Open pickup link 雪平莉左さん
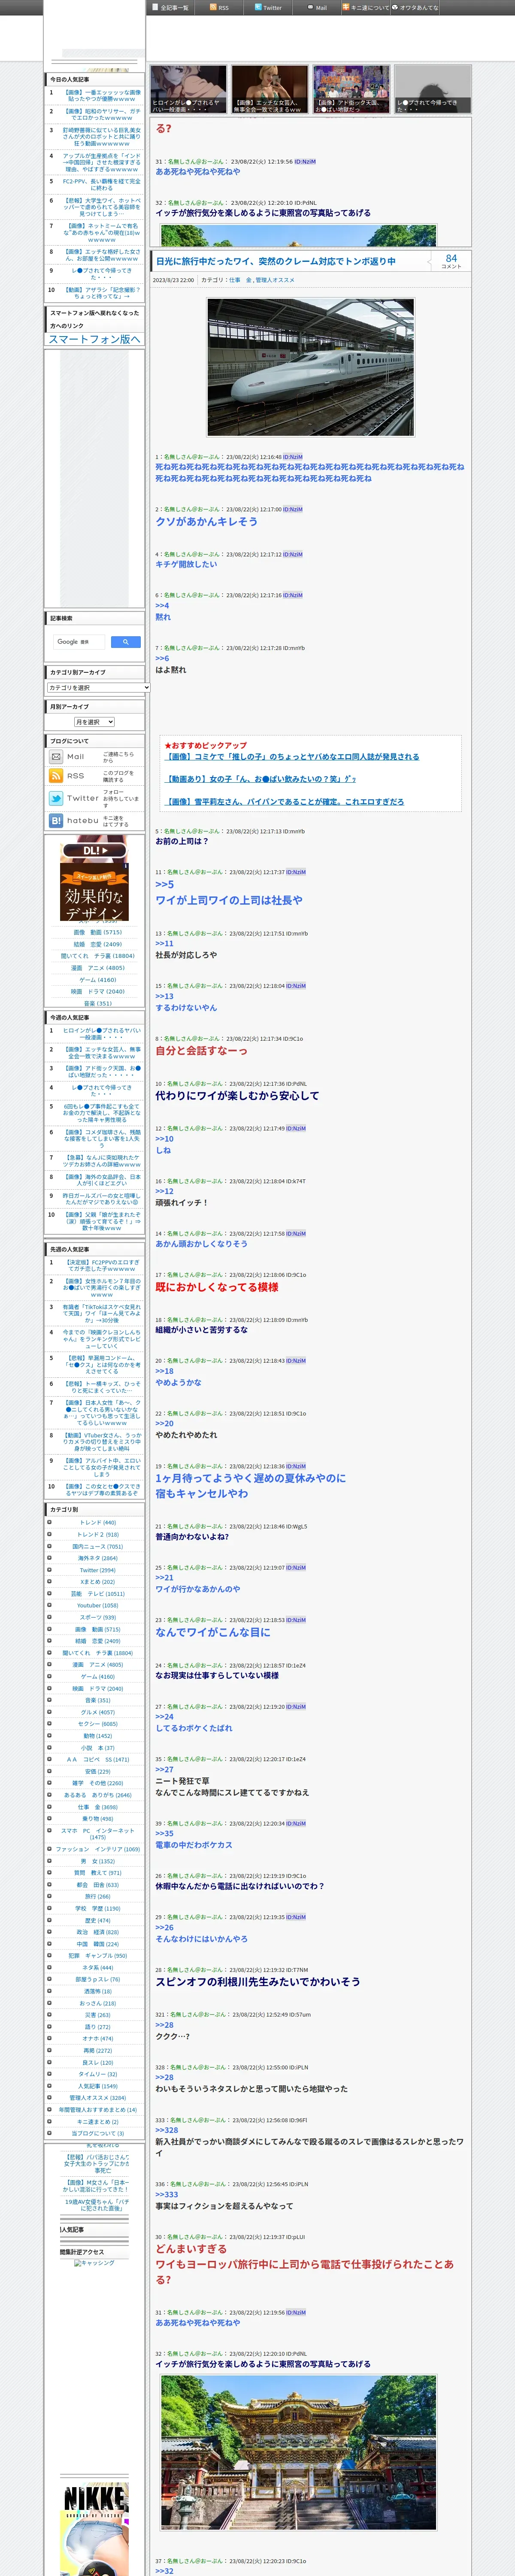Image resolution: width=515 pixels, height=2576 pixels. (285, 802)
